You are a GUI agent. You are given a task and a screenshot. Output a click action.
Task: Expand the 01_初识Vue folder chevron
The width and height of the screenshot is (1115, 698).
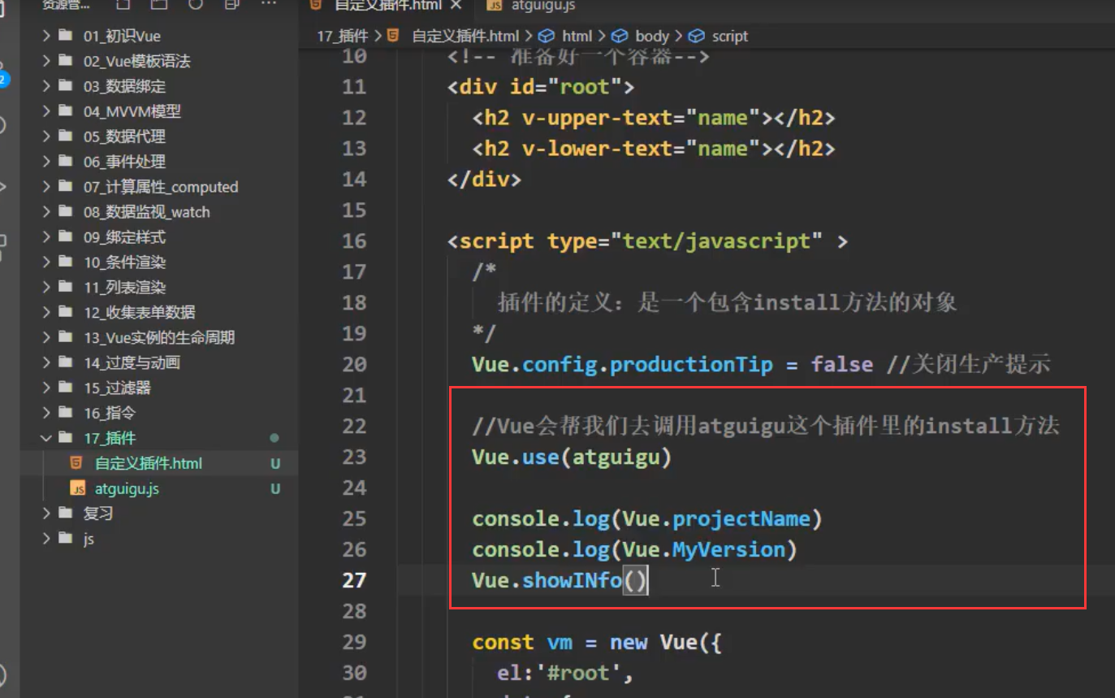46,36
